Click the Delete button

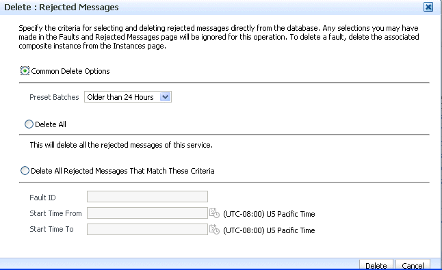(x=376, y=265)
